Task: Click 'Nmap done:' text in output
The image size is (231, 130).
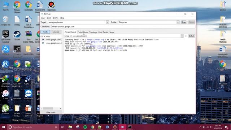Action: 70,50
